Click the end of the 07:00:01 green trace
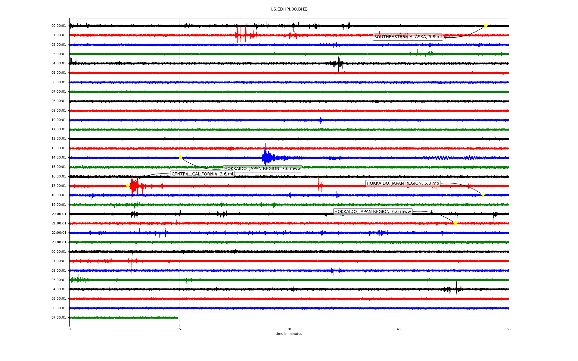Viewport: 578px width, 361px height. point(177,318)
